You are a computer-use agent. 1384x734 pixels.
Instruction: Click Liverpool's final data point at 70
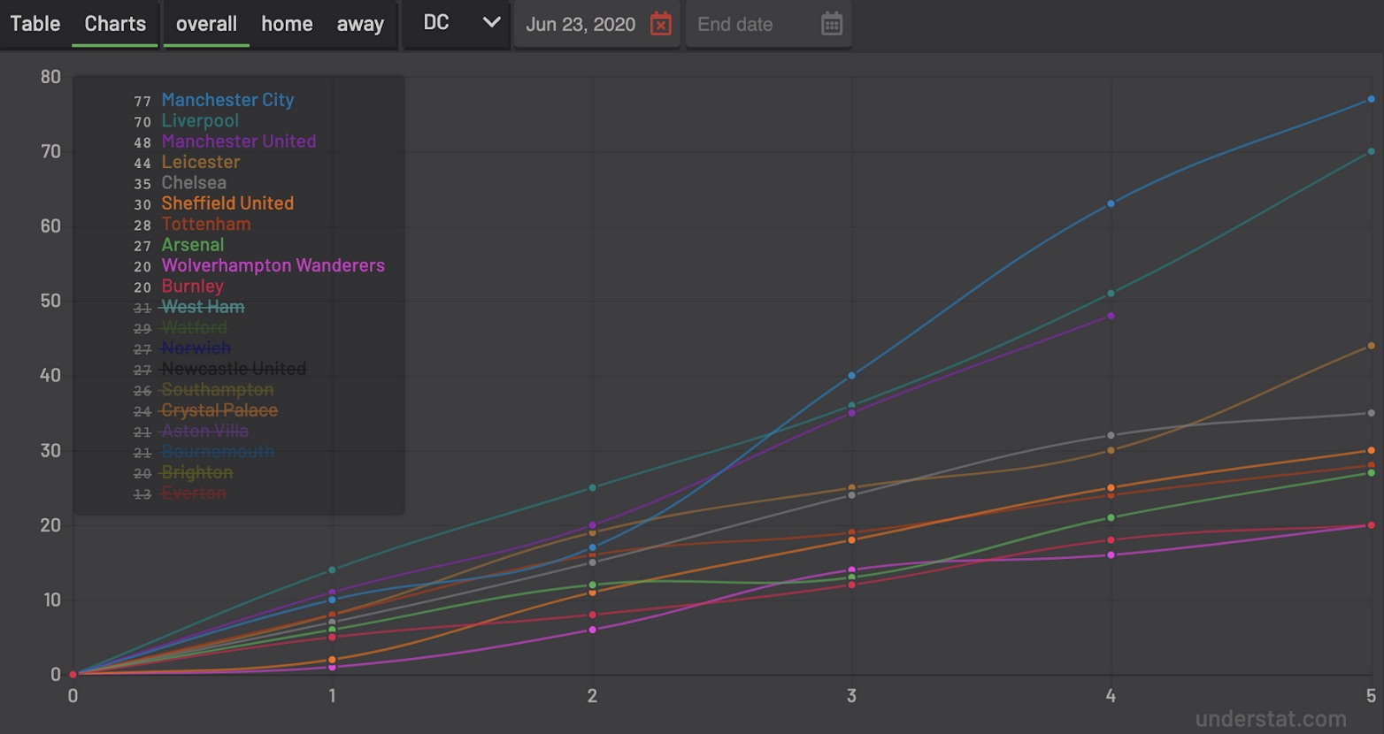point(1371,151)
